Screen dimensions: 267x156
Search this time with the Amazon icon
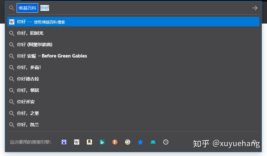pyautogui.click(x=89, y=142)
